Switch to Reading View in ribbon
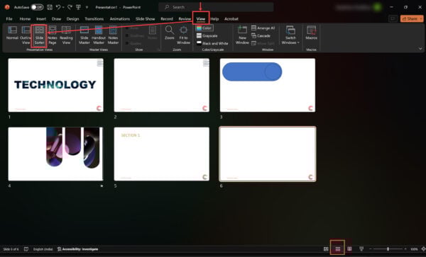Viewport: 426px width, 257px height. click(x=66, y=35)
